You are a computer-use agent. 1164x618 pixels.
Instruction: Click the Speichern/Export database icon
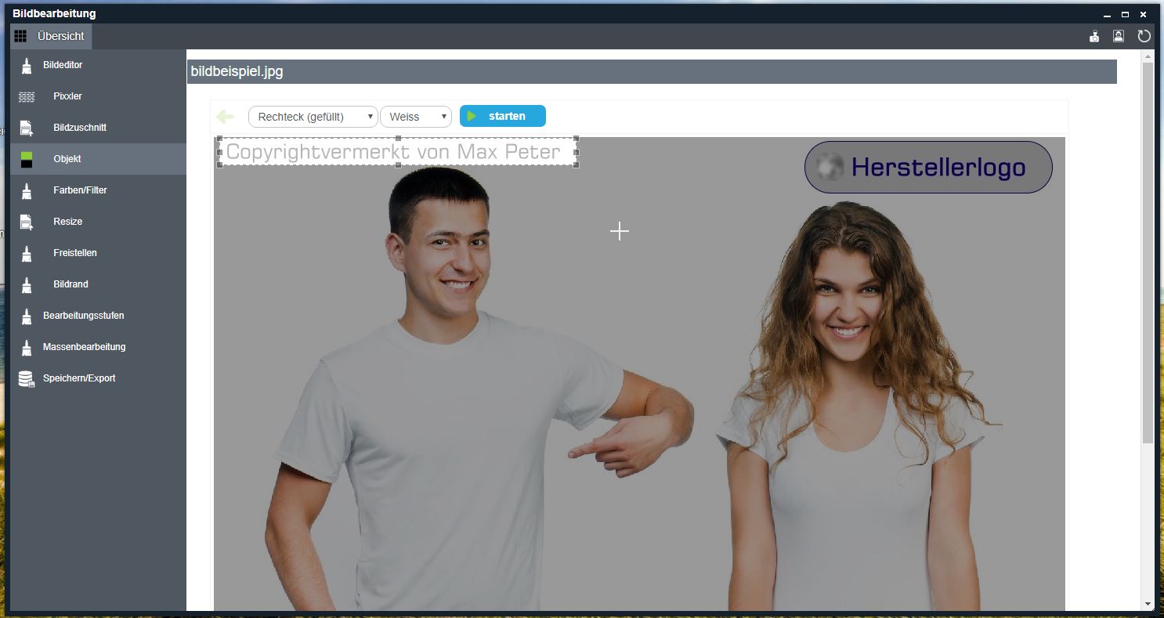click(27, 379)
